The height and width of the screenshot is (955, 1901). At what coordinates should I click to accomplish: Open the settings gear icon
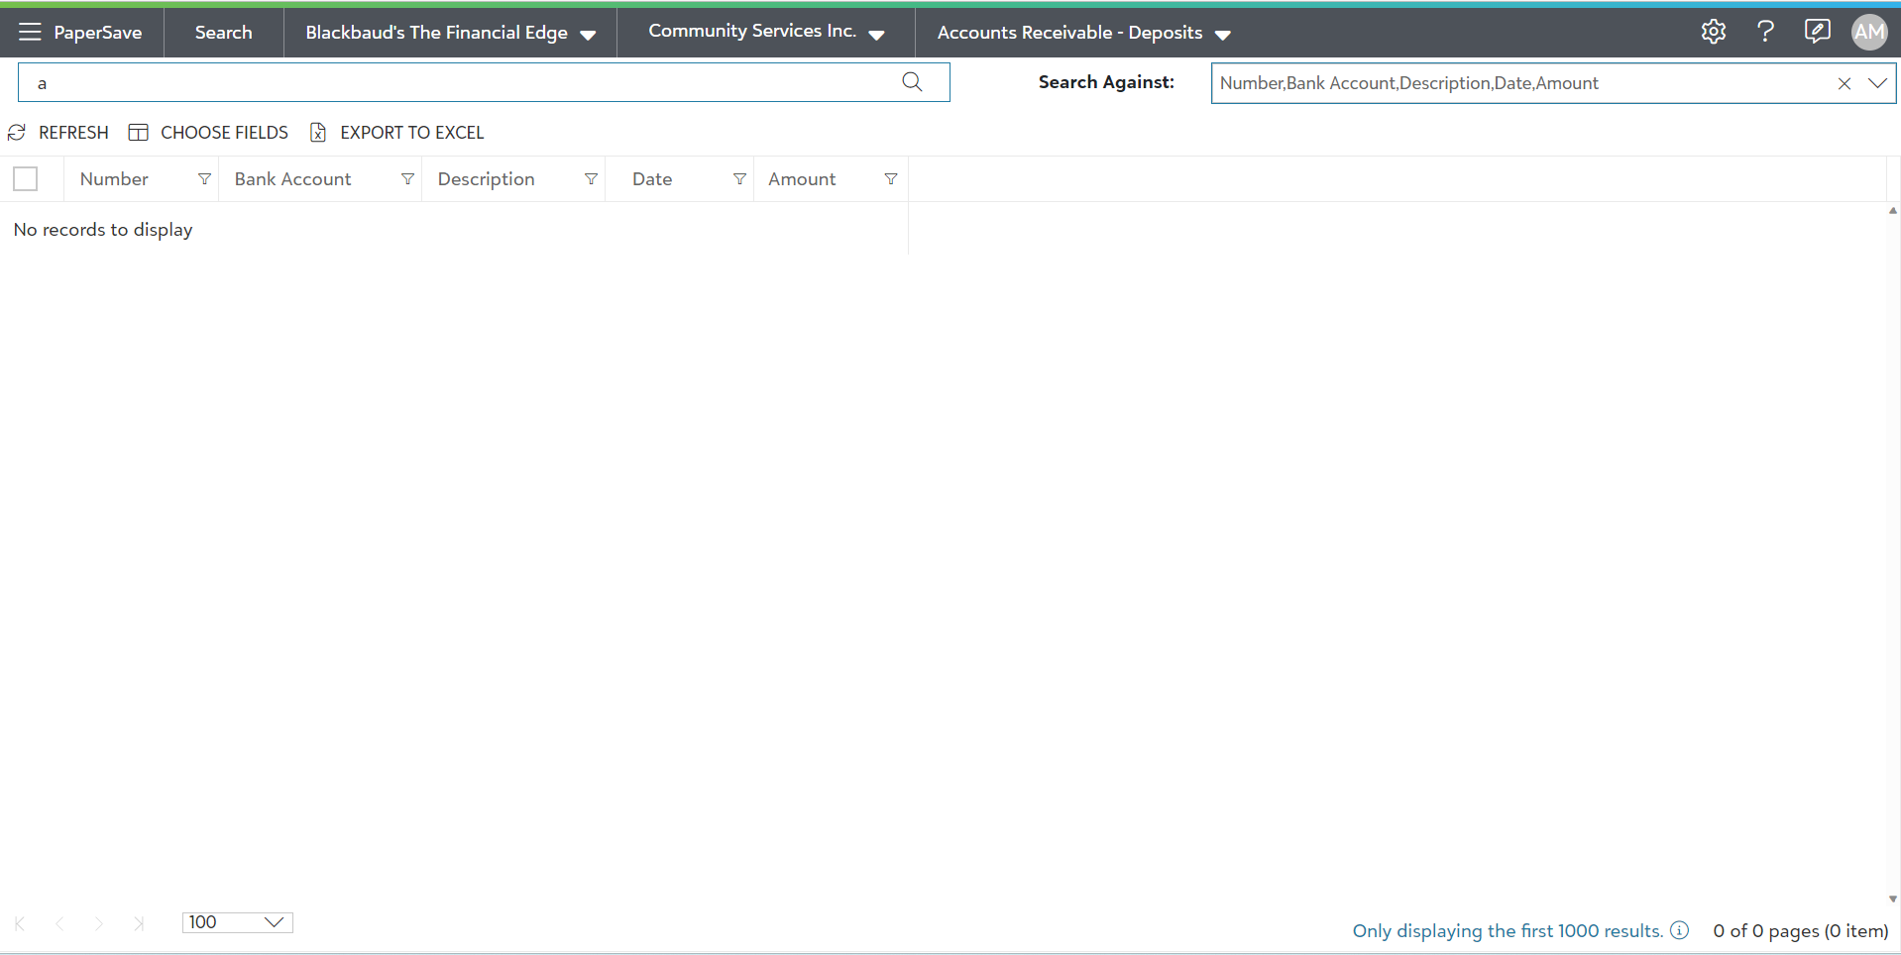click(x=1713, y=32)
